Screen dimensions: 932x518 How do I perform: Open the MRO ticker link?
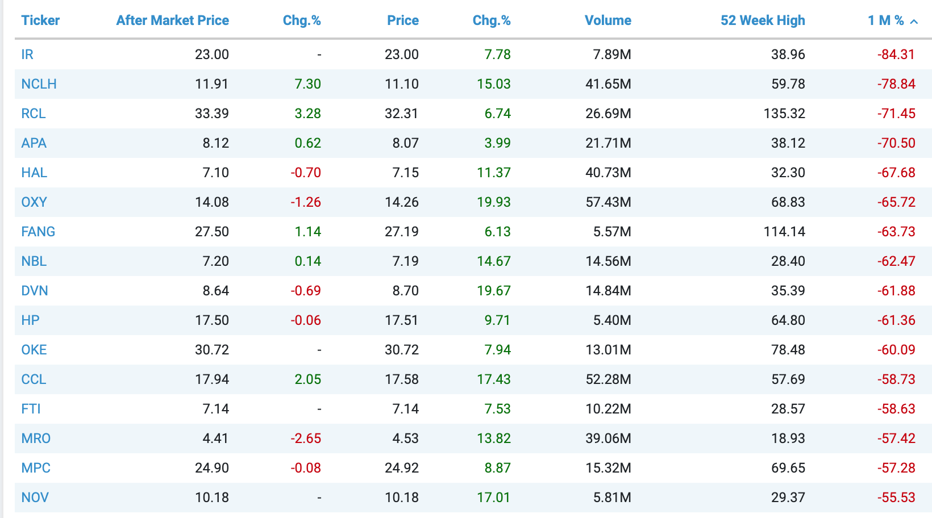click(36, 438)
